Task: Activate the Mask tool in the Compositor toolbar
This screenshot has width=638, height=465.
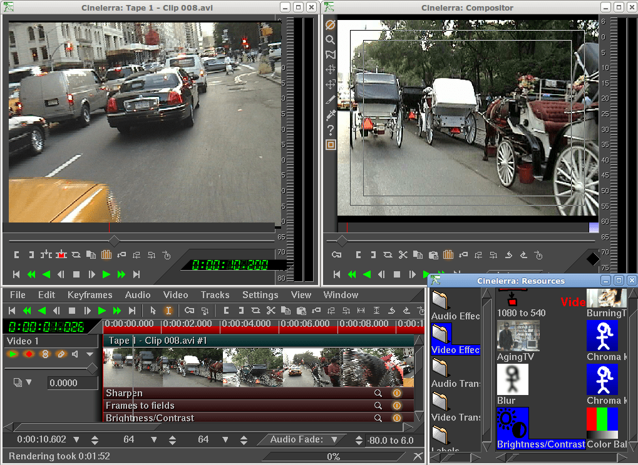Action: click(x=330, y=54)
